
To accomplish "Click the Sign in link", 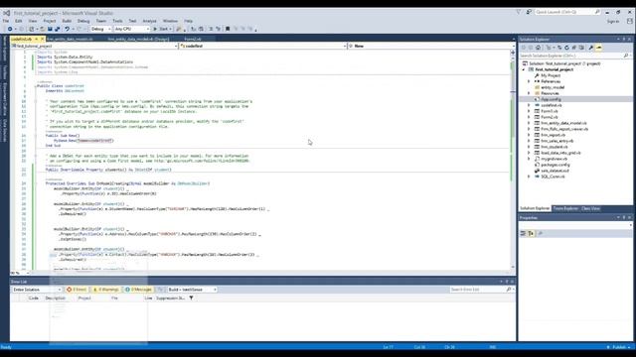I will pyautogui.click(x=613, y=21).
